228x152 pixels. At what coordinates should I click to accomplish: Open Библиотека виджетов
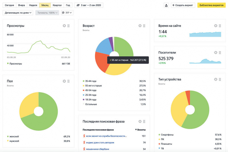pos(211,5)
